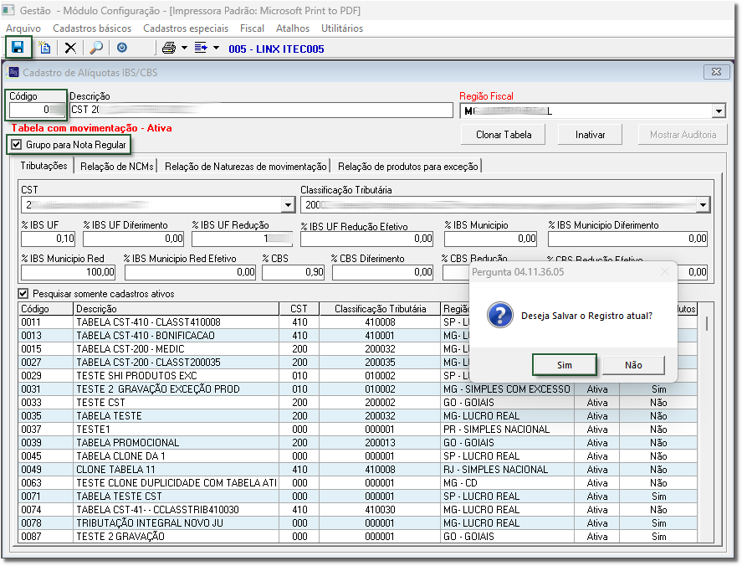
Task: Open the Cadastros básicos menu
Action: coord(92,28)
